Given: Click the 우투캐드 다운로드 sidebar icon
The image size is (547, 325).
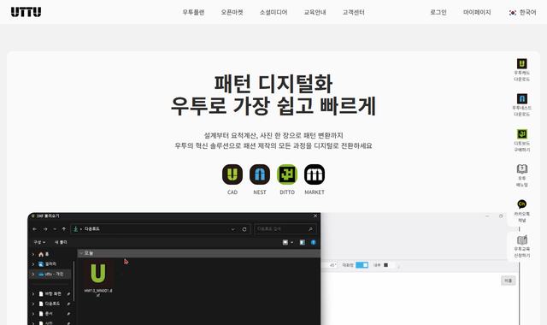Looking at the screenshot, I should tap(522, 63).
